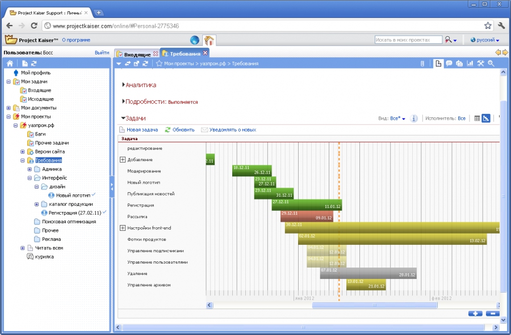The image size is (511, 335).
Task: Click the swap arrows icon in content toolbar
Action: pyautogui.click(x=128, y=63)
